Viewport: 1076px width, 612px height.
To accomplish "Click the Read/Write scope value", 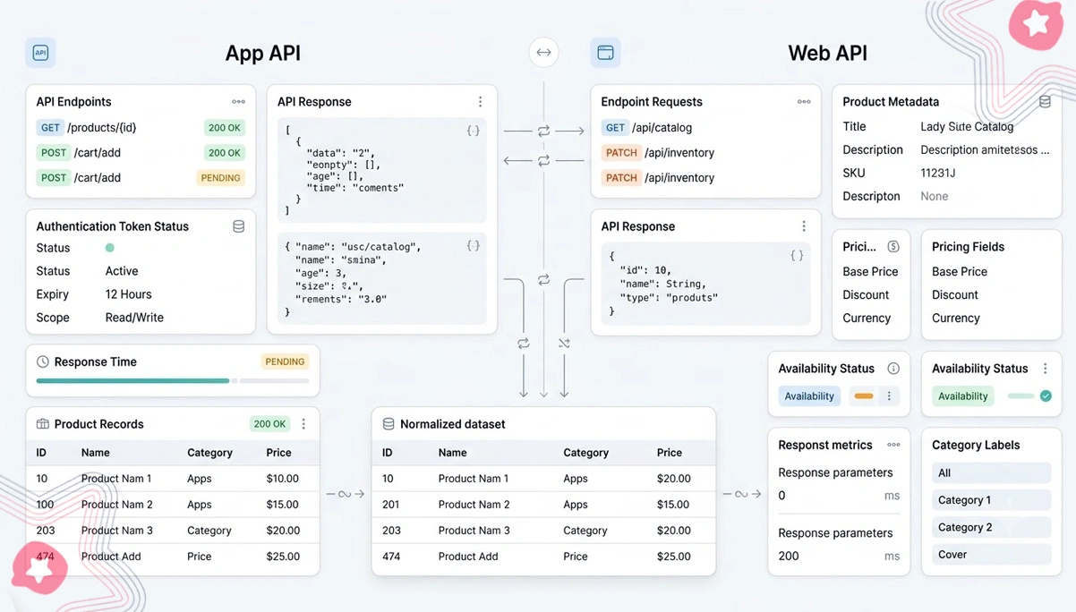I will pos(134,318).
